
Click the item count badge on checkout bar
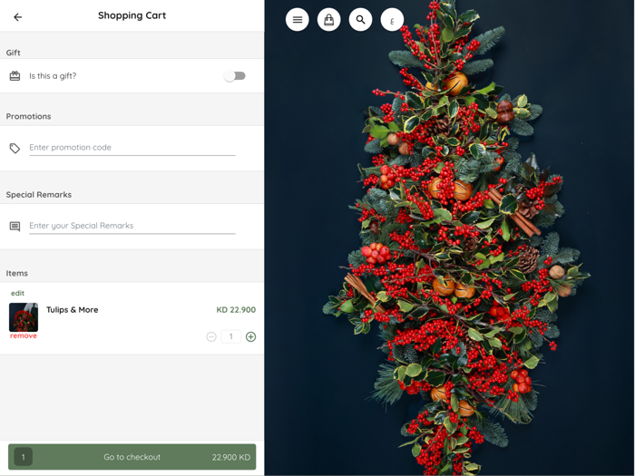coord(23,457)
